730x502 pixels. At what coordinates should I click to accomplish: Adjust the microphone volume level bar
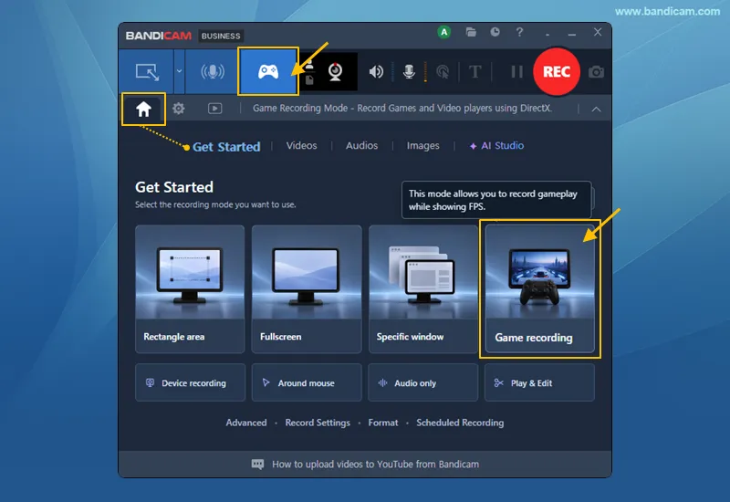tap(425, 72)
